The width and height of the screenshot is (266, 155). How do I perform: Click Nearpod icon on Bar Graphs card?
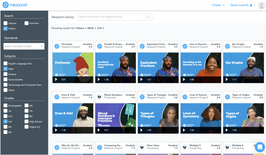pyautogui.click(x=228, y=46)
